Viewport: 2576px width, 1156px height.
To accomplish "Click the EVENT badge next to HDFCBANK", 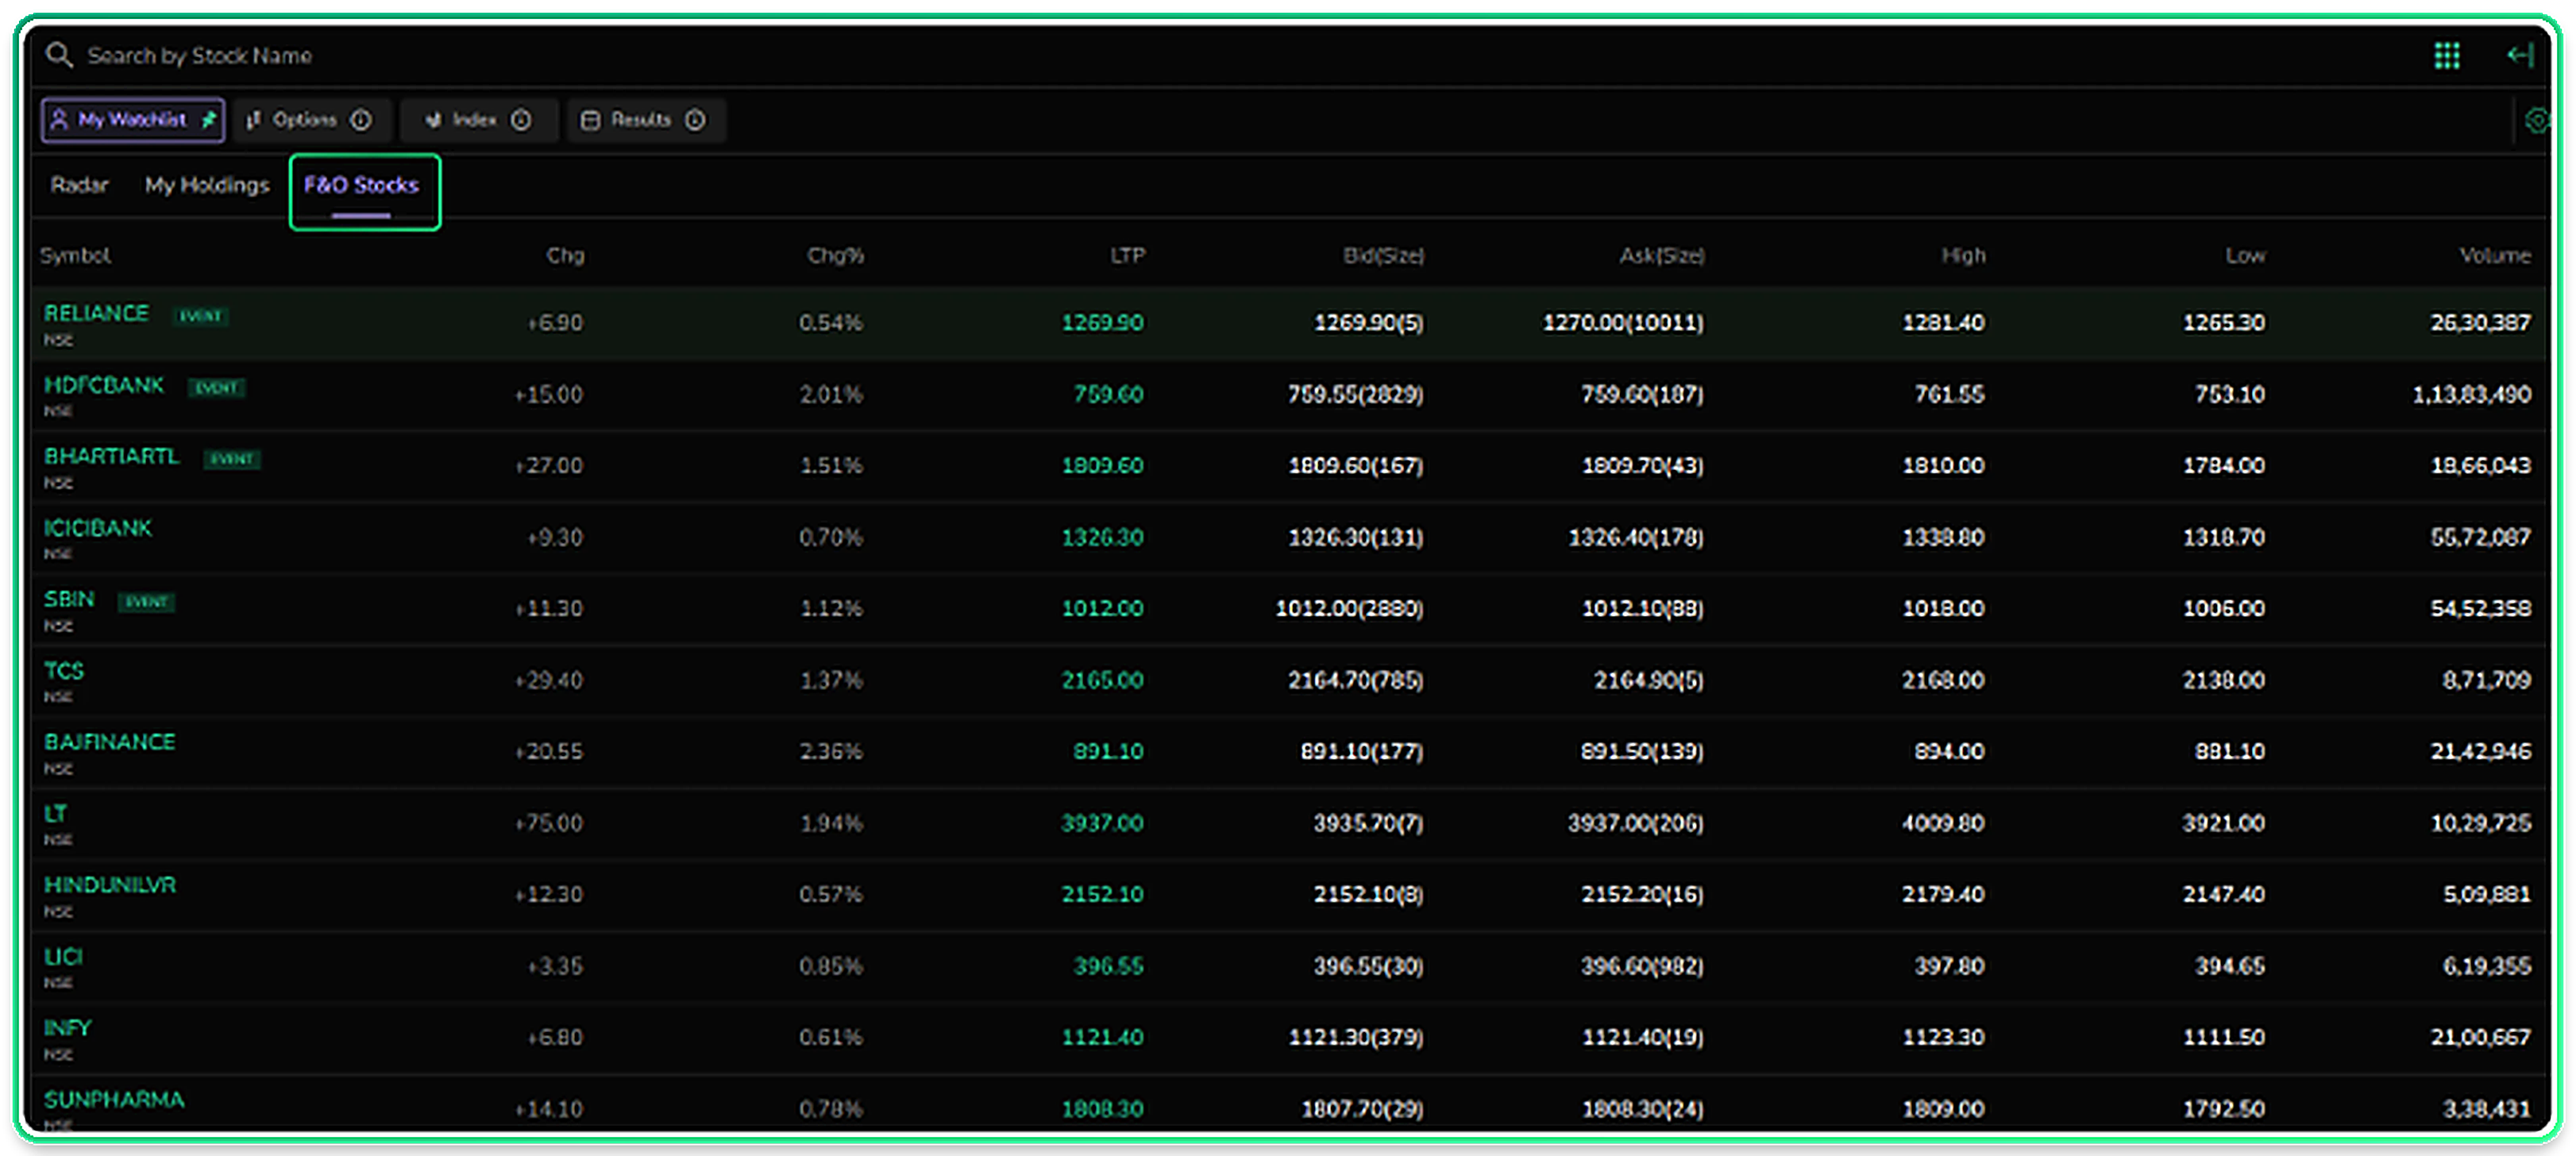I will point(217,388).
